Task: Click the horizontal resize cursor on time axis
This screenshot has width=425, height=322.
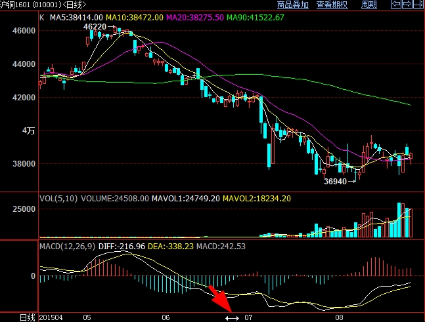Action: click(x=232, y=317)
